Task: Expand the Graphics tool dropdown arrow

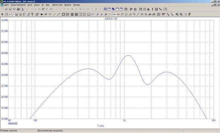Action: (9, 14)
